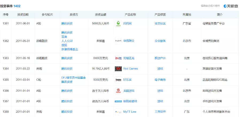Click the 电子商务 tag for 好乐买

160,80
